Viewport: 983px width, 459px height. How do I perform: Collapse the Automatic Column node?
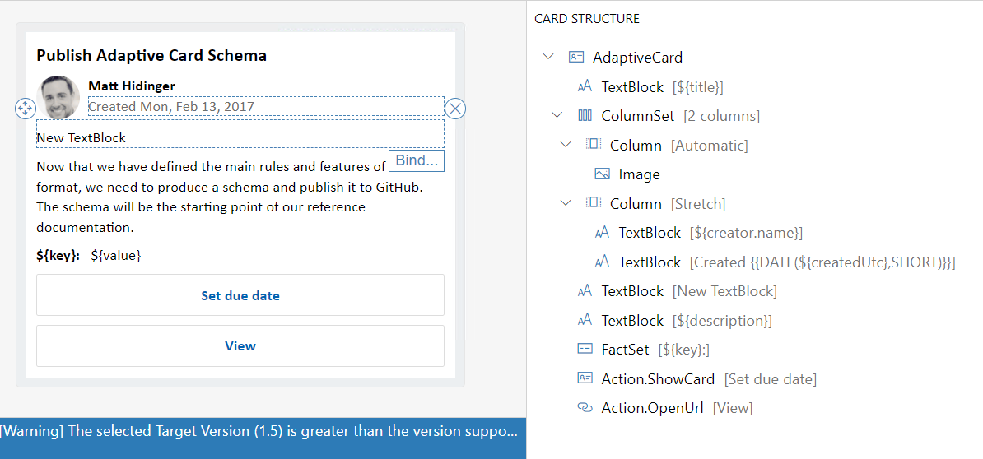pos(566,146)
